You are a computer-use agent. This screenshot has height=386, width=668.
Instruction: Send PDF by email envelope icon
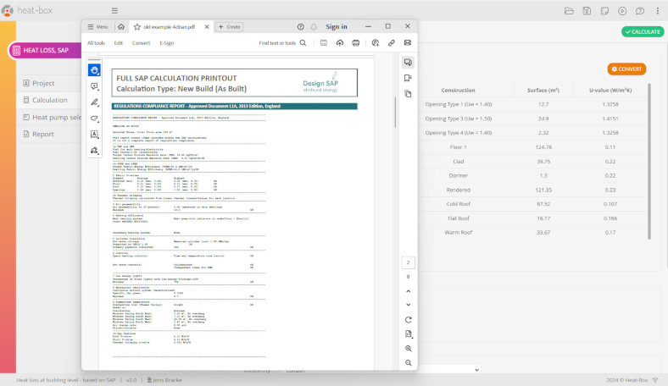coord(408,43)
